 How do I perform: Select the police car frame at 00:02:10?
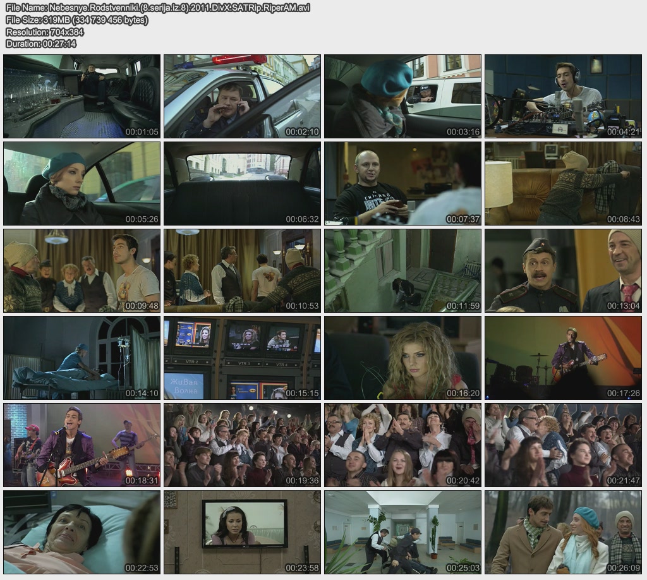pos(243,96)
